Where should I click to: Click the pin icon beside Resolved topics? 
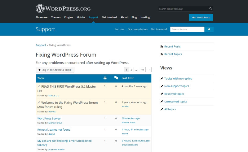(x=162, y=94)
